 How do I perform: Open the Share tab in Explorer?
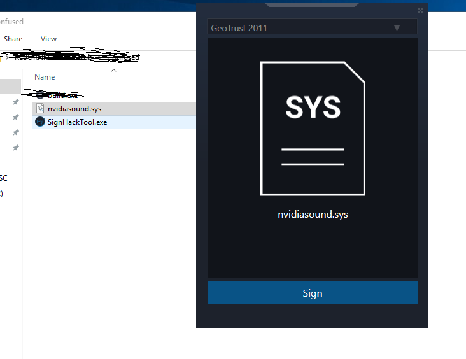(13, 39)
